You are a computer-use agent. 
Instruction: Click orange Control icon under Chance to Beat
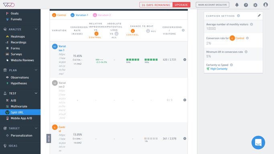click(x=133, y=31)
